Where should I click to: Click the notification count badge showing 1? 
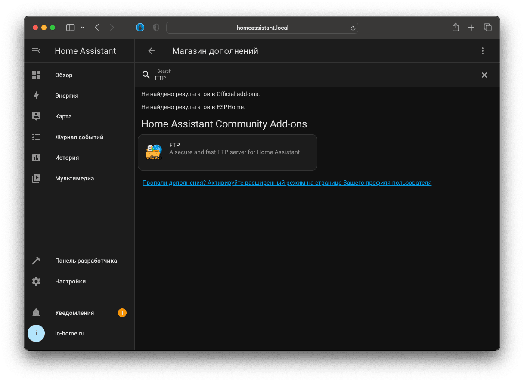pos(122,313)
